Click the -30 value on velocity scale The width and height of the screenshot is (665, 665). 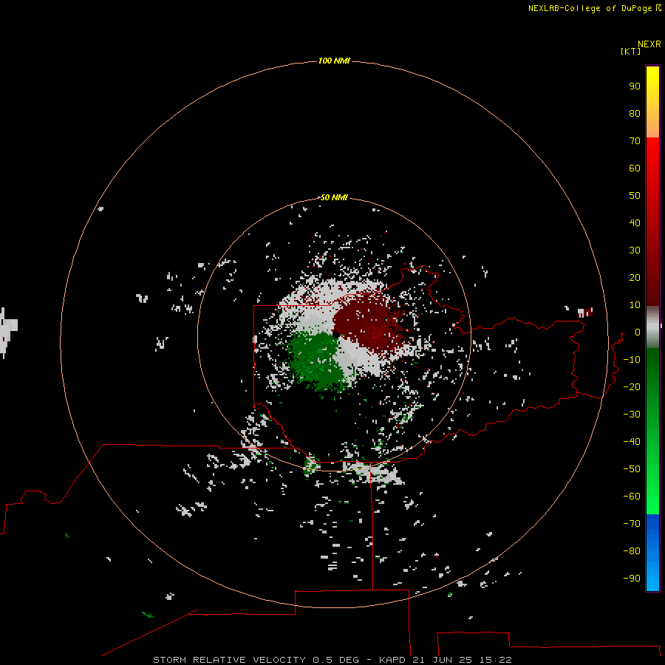click(x=632, y=415)
